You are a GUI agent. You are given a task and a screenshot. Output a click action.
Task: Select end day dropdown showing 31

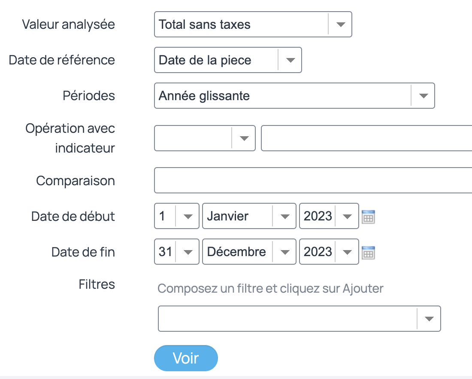point(176,251)
